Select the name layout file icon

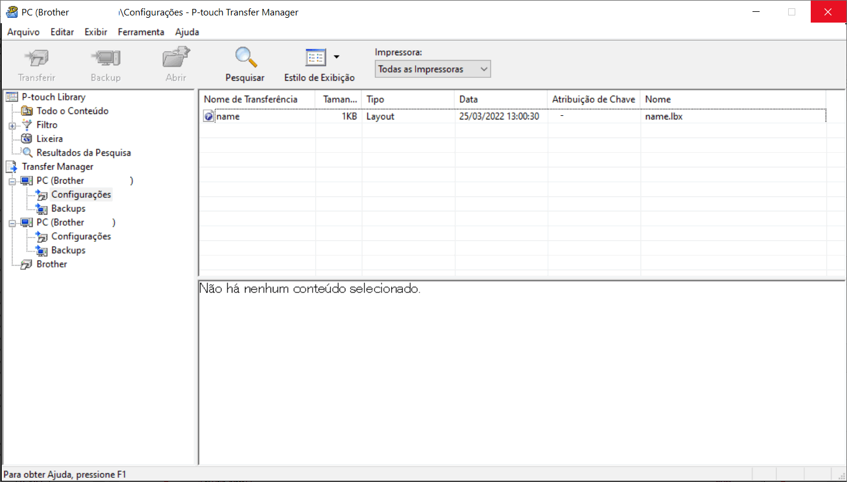coord(208,117)
